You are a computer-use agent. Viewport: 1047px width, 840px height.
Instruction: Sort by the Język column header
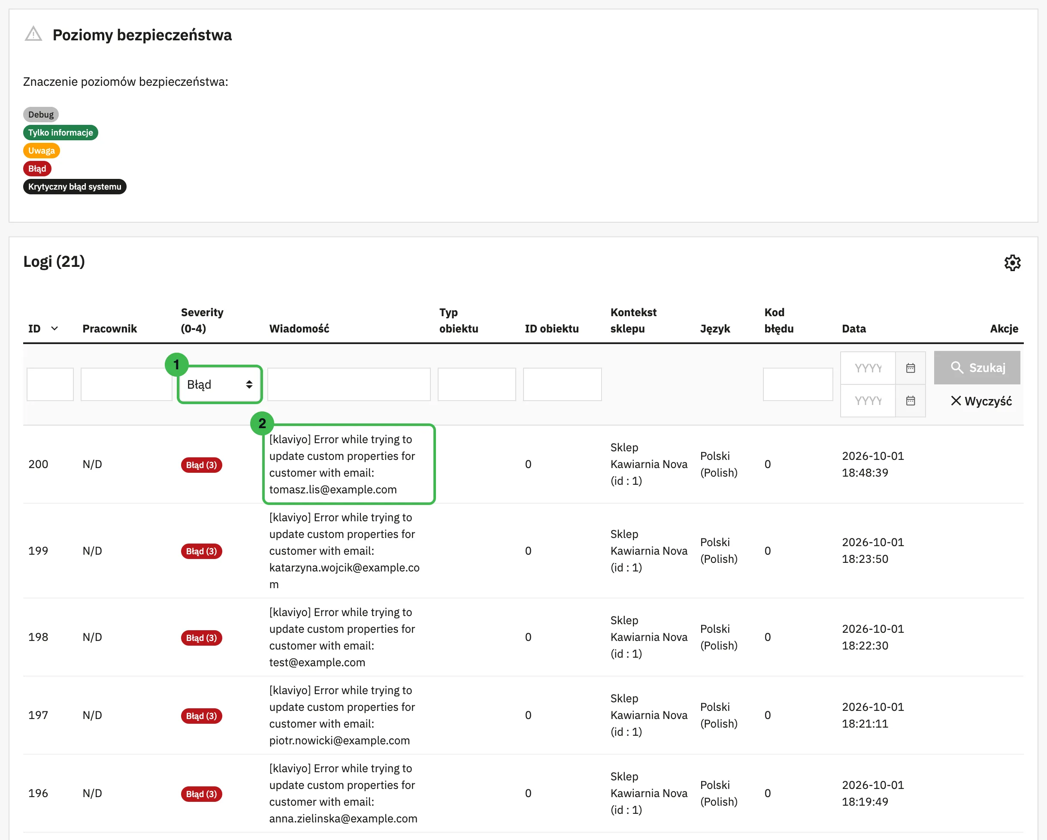(715, 329)
